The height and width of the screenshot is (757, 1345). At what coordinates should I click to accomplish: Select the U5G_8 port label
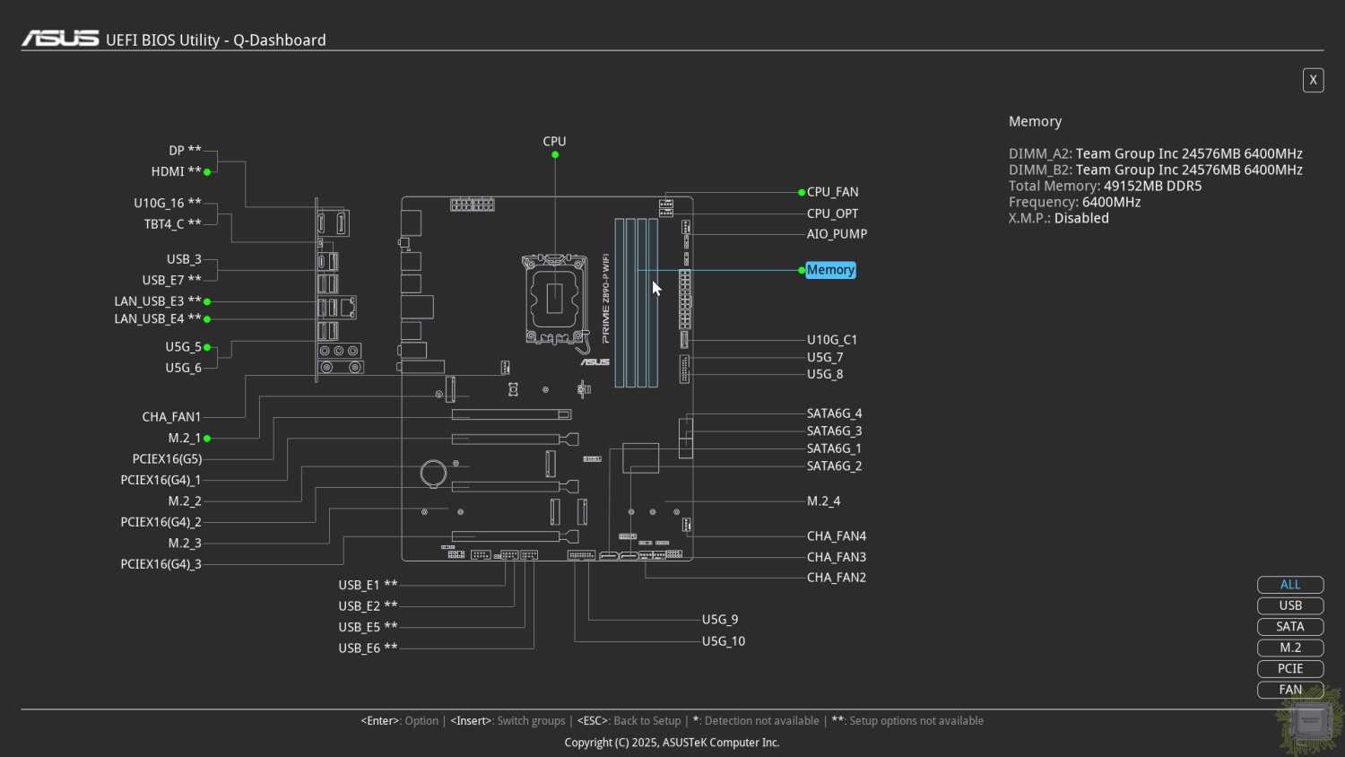coord(825,374)
